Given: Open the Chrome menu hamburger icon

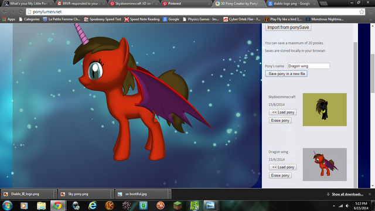Looking at the screenshot, I should pyautogui.click(x=370, y=12).
